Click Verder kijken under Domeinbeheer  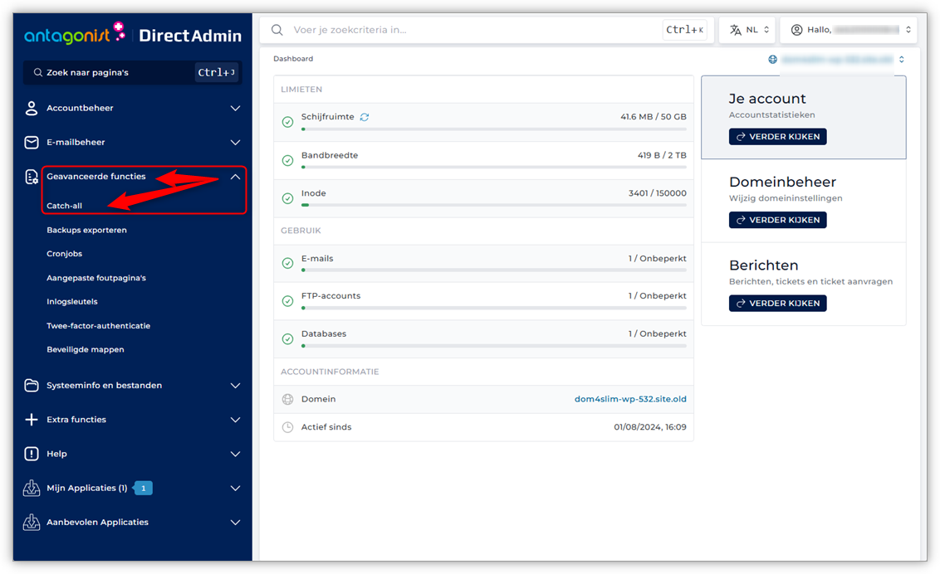778,220
